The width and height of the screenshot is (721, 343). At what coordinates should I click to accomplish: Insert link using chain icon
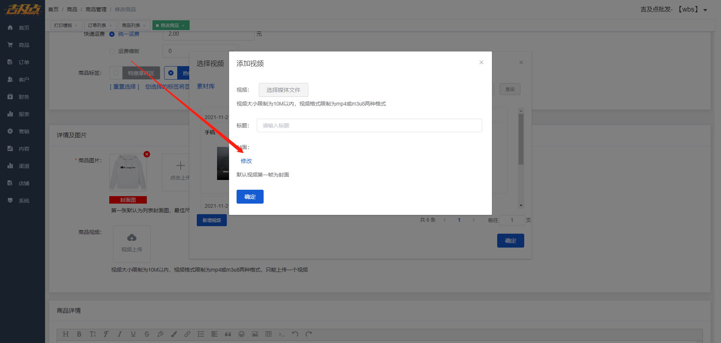[187, 334]
